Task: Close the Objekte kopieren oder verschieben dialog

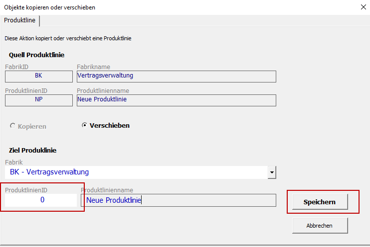Action: (x=363, y=7)
